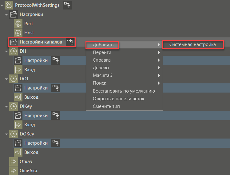Screen dimensions: 230x175
Task: Open the Масштаб menu entry
Action: pos(124,75)
